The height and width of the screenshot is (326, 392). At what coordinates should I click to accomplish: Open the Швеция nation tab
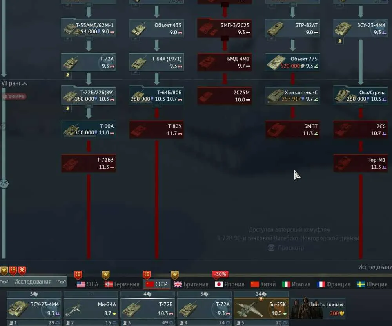click(x=372, y=284)
